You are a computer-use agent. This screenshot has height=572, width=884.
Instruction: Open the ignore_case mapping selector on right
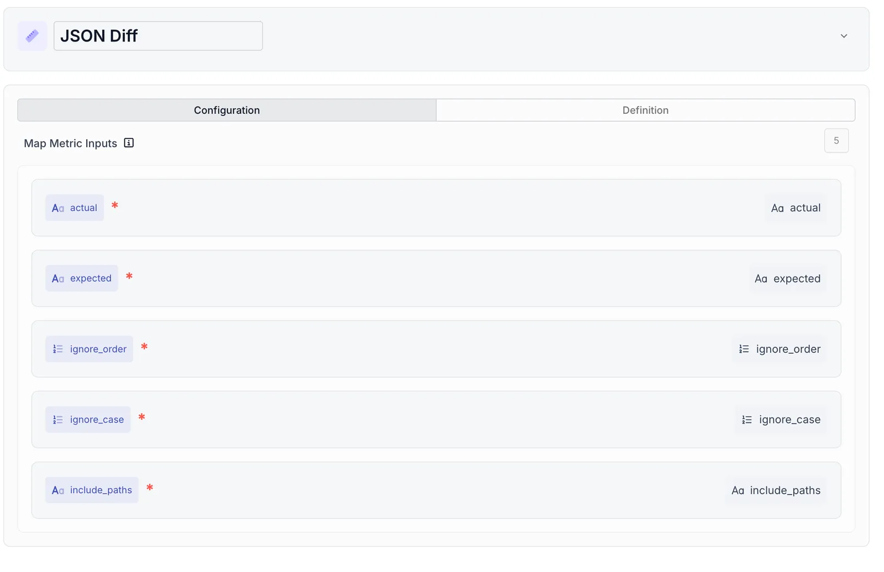(x=781, y=420)
